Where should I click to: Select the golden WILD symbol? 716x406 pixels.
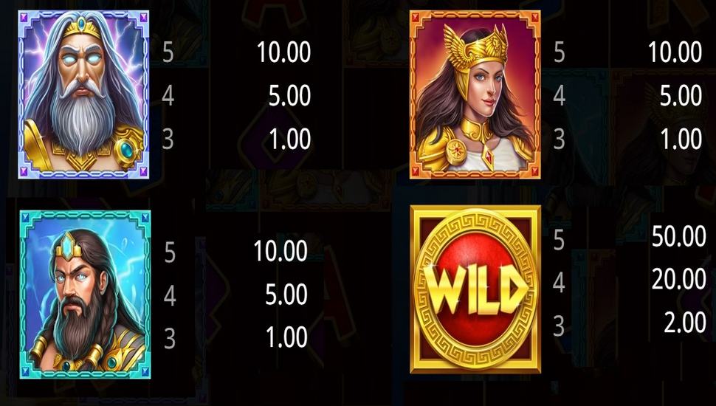475,289
